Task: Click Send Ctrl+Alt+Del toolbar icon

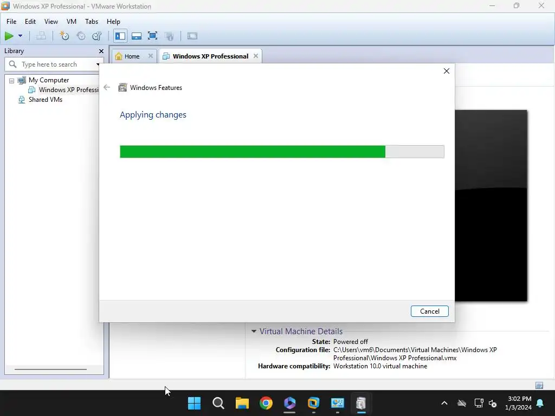Action: point(41,36)
